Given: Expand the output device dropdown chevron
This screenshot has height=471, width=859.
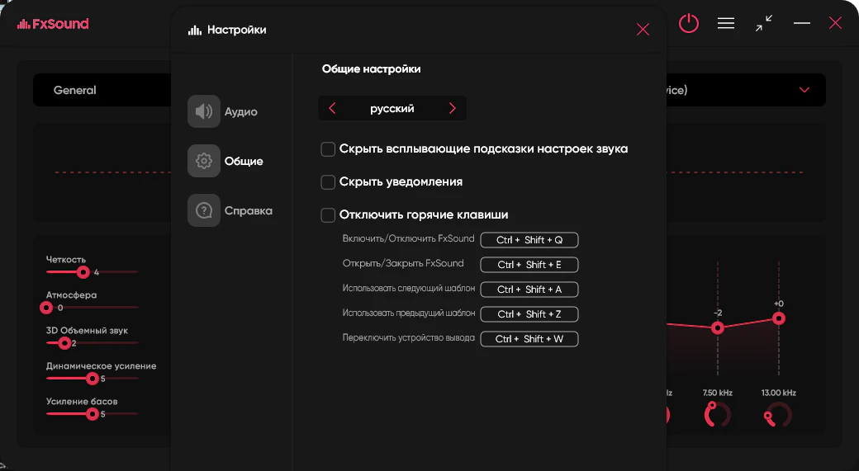Looking at the screenshot, I should (804, 90).
